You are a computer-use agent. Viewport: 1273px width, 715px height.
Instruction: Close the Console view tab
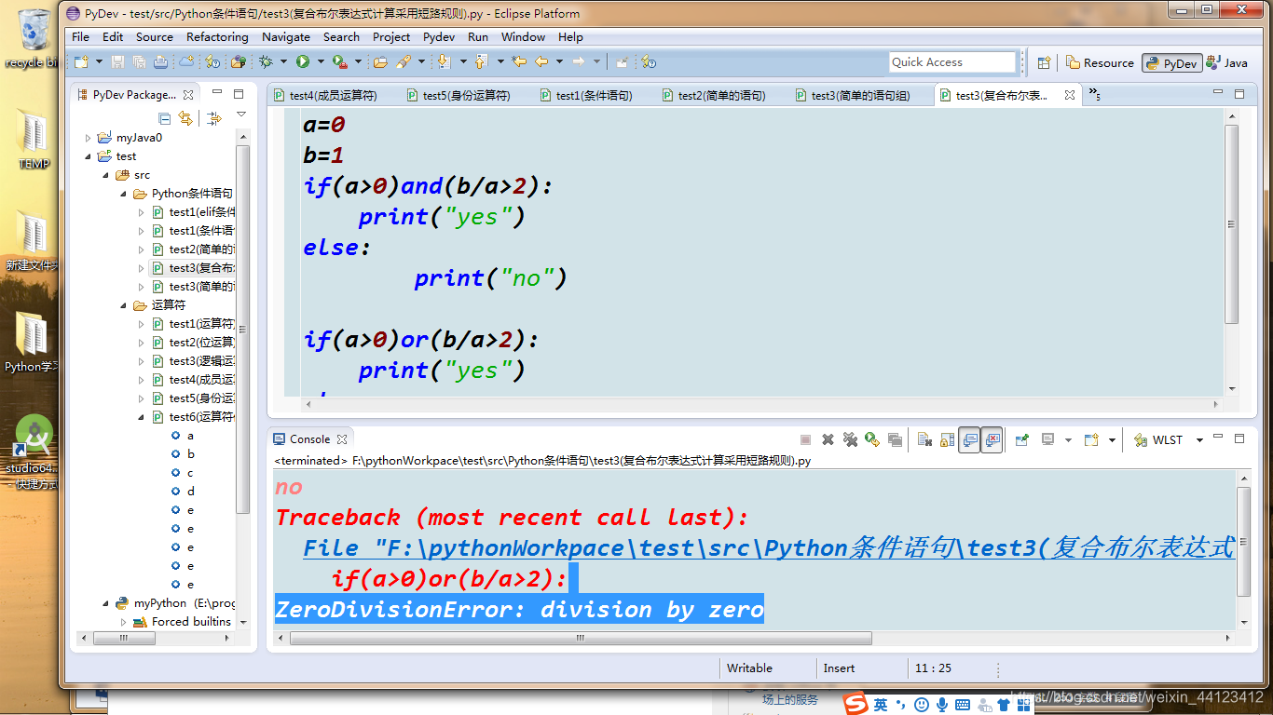click(342, 439)
